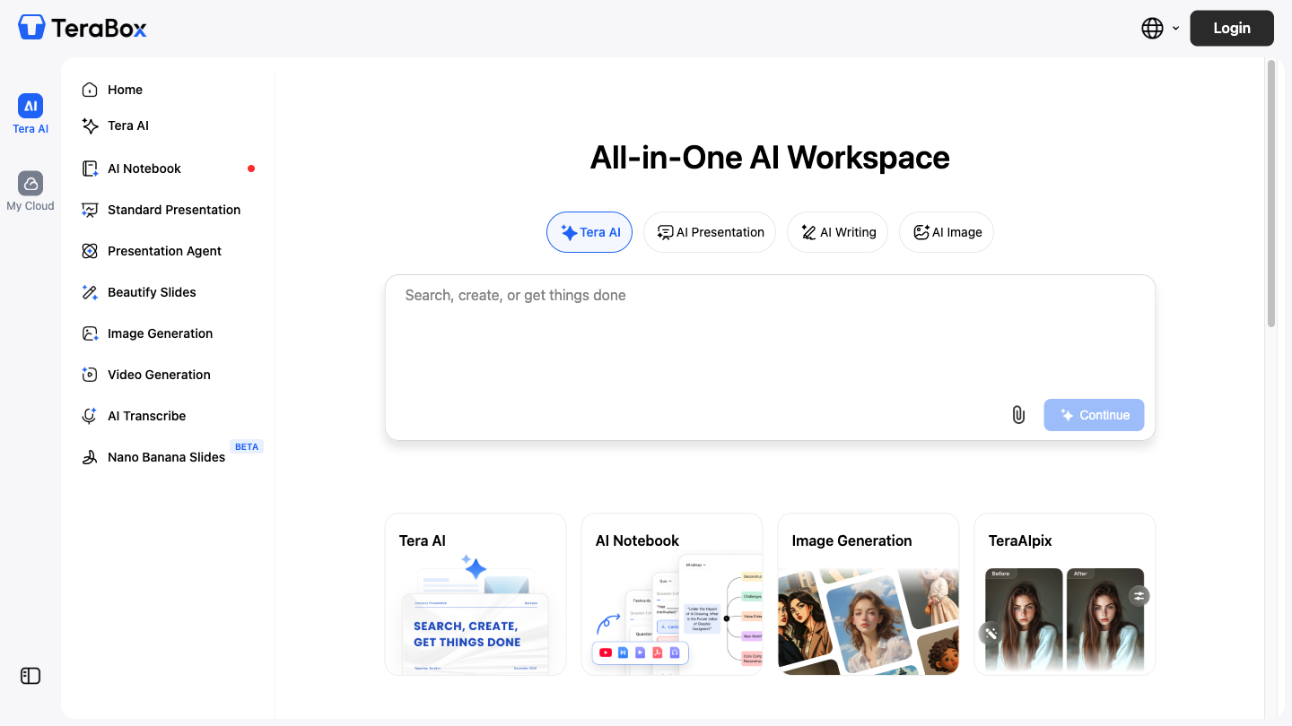Click the Search, create prompt input field
The width and height of the screenshot is (1292, 726).
click(x=770, y=336)
